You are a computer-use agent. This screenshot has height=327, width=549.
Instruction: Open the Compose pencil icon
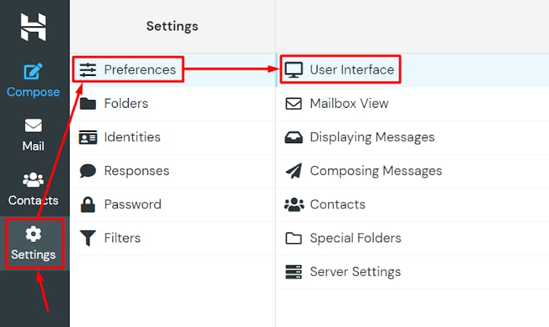click(x=33, y=72)
